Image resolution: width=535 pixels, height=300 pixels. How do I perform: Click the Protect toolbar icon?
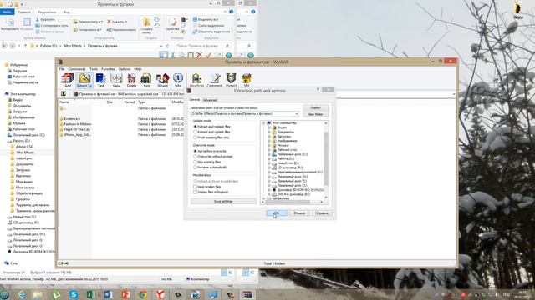pyautogui.click(x=231, y=80)
